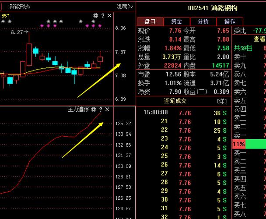Select the 买五 bid row

pyautogui.click(x=249, y=188)
